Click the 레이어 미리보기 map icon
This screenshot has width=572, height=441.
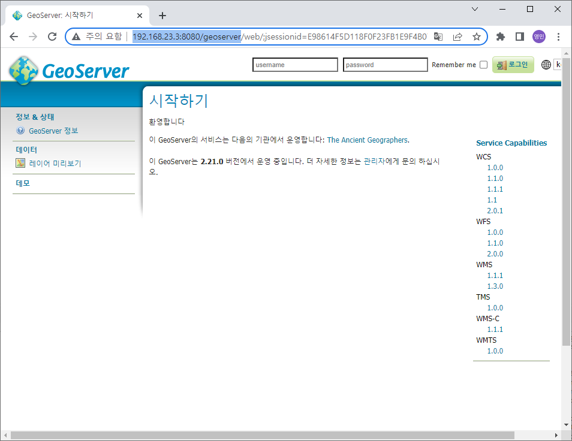[x=20, y=163]
